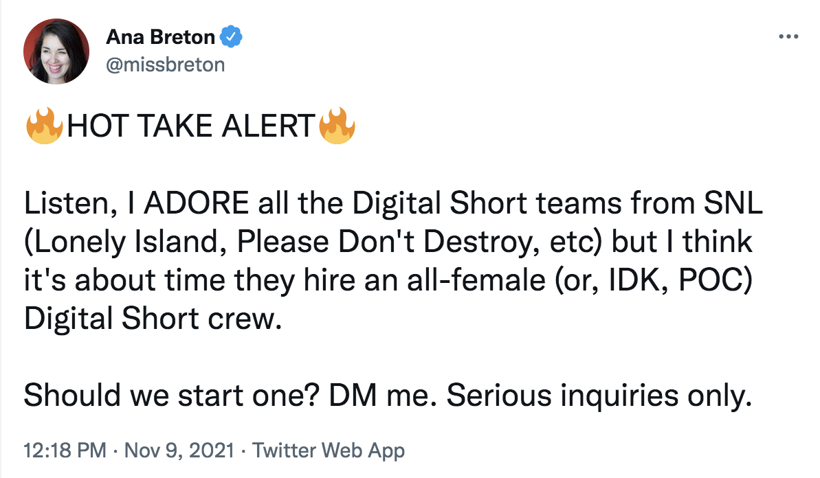The height and width of the screenshot is (478, 820).
Task: Click Ana Breton's profile picture
Action: click(x=56, y=52)
